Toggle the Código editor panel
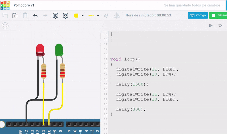Image resolution: width=227 pixels, height=134 pixels. click(x=198, y=15)
